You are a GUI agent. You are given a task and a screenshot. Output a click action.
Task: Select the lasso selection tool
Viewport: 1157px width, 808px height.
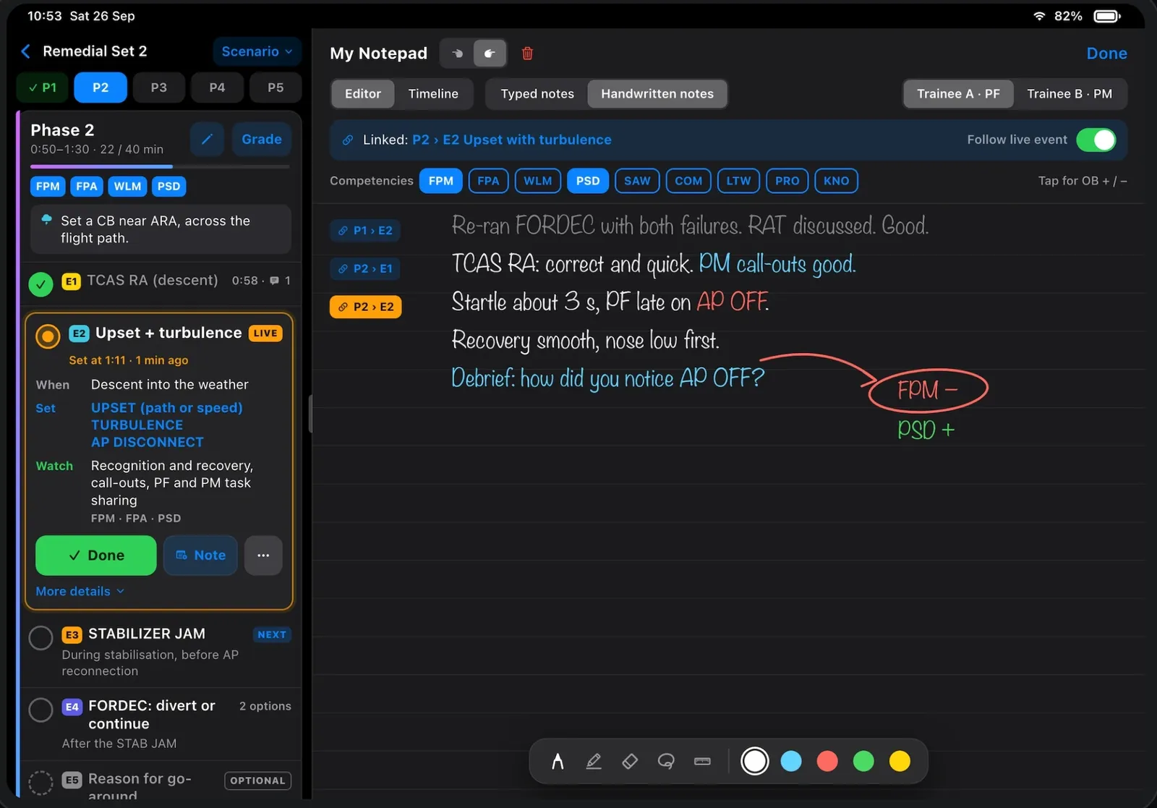pyautogui.click(x=666, y=761)
